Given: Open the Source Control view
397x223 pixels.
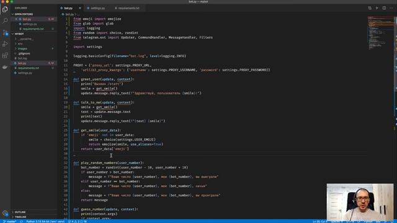Looking at the screenshot, I should [x=5, y=32].
